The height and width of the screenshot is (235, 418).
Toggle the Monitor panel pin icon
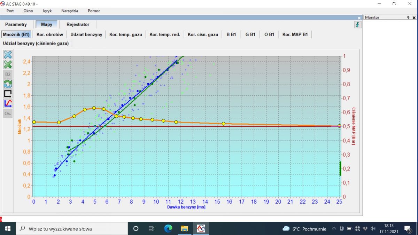pos(409,17)
